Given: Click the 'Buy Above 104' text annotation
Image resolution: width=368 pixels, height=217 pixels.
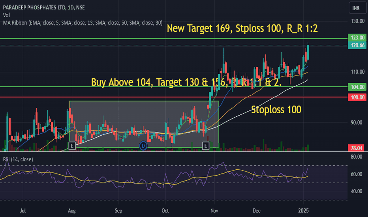Looking at the screenshot, I should click(186, 82).
